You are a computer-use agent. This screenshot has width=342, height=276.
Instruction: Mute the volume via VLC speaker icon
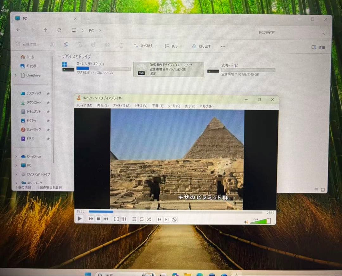point(246,221)
